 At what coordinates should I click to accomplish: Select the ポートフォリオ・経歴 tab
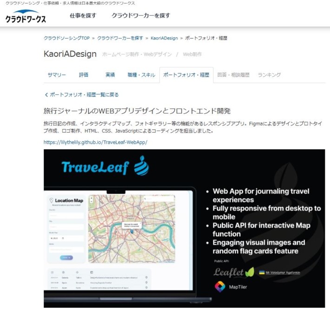click(186, 75)
